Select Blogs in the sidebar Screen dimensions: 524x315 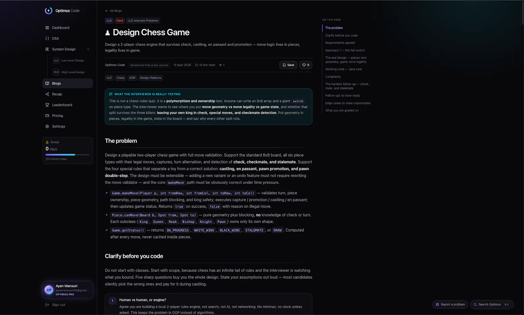(x=67, y=83)
